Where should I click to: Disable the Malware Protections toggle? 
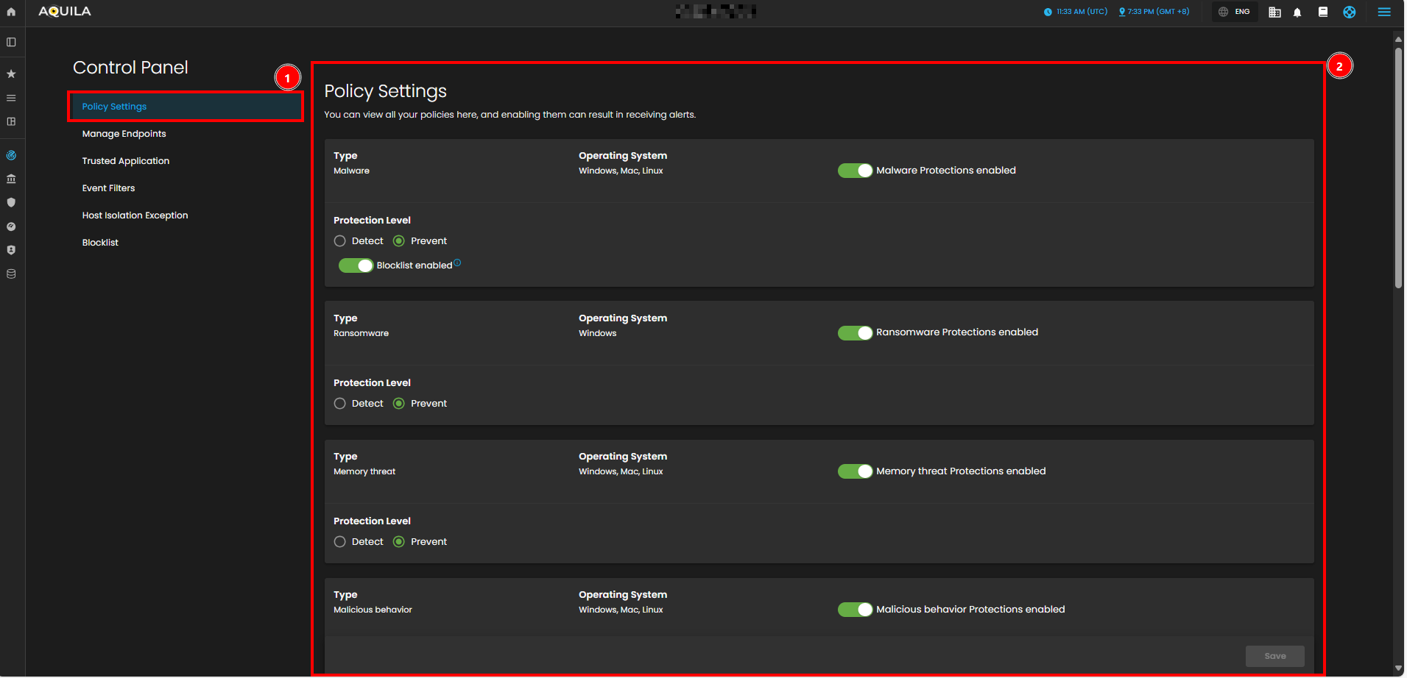pyautogui.click(x=855, y=171)
